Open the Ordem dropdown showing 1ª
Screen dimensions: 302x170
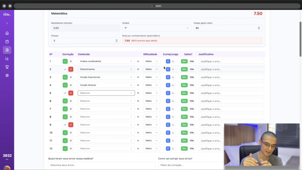[x=157, y=28]
